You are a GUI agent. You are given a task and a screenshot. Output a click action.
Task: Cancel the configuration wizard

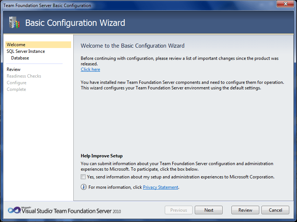click(276, 210)
